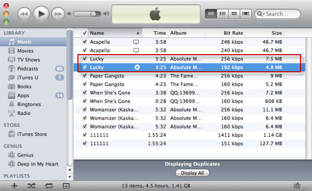Click the video icon on the 240 kbps Acapella
The height and width of the screenshot is (191, 312).
(136, 50)
